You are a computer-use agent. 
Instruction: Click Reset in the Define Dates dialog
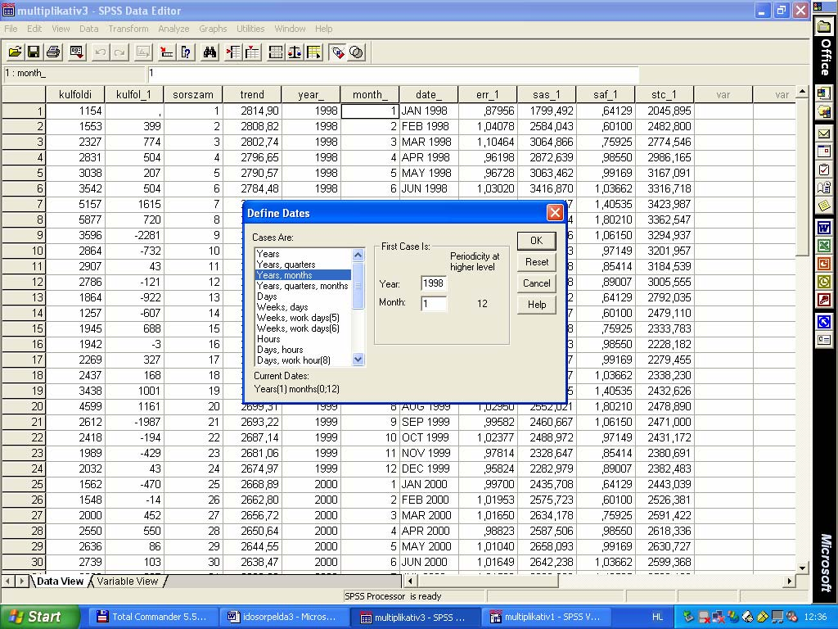(x=537, y=262)
